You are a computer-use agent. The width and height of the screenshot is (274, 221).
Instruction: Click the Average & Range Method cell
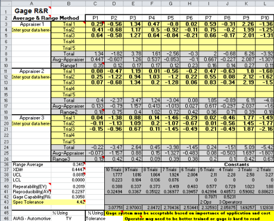46,18
